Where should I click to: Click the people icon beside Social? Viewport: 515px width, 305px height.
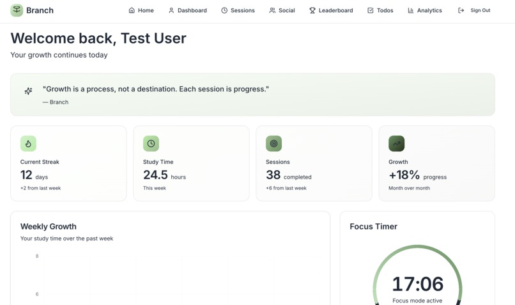coord(272,10)
